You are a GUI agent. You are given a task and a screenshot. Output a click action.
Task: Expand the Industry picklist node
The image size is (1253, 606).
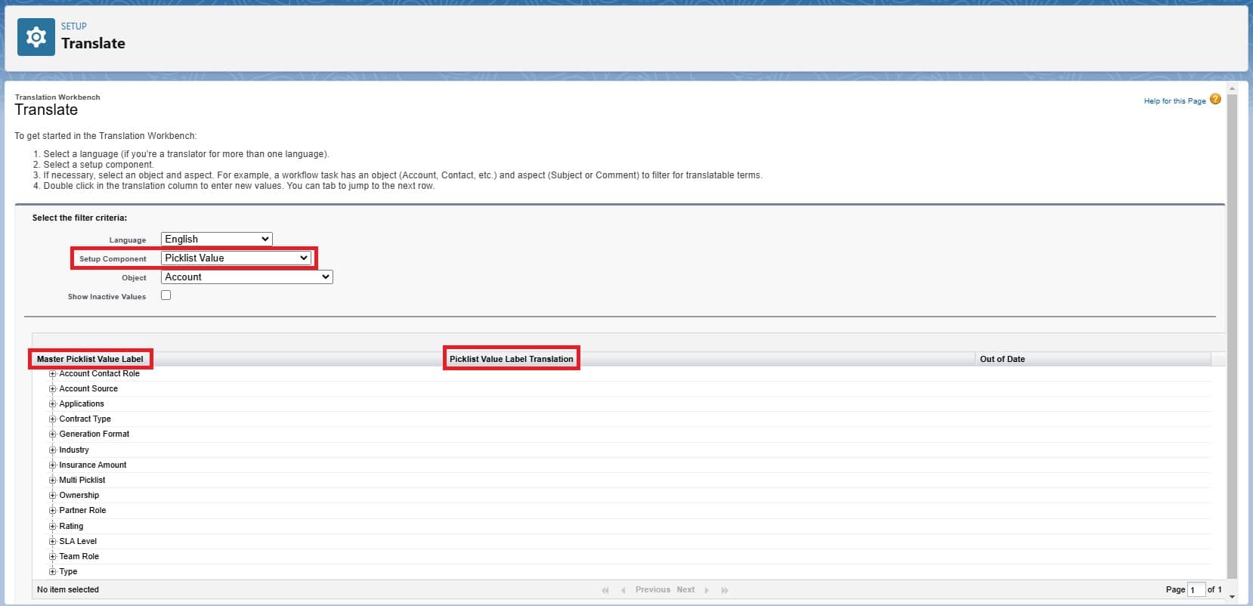point(53,450)
